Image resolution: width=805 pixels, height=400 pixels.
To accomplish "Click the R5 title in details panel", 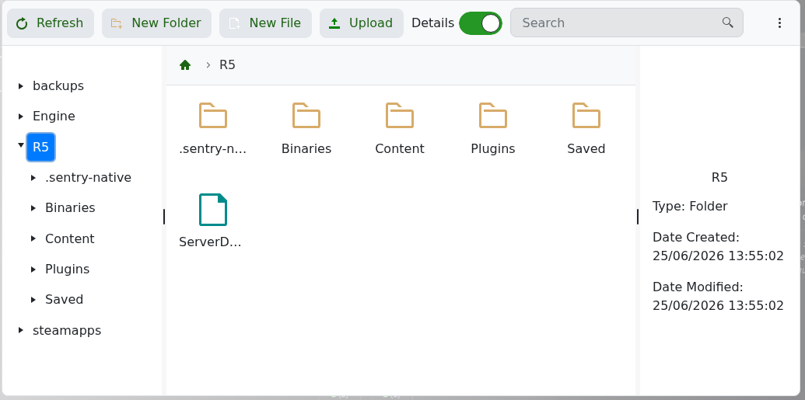I will click(719, 177).
